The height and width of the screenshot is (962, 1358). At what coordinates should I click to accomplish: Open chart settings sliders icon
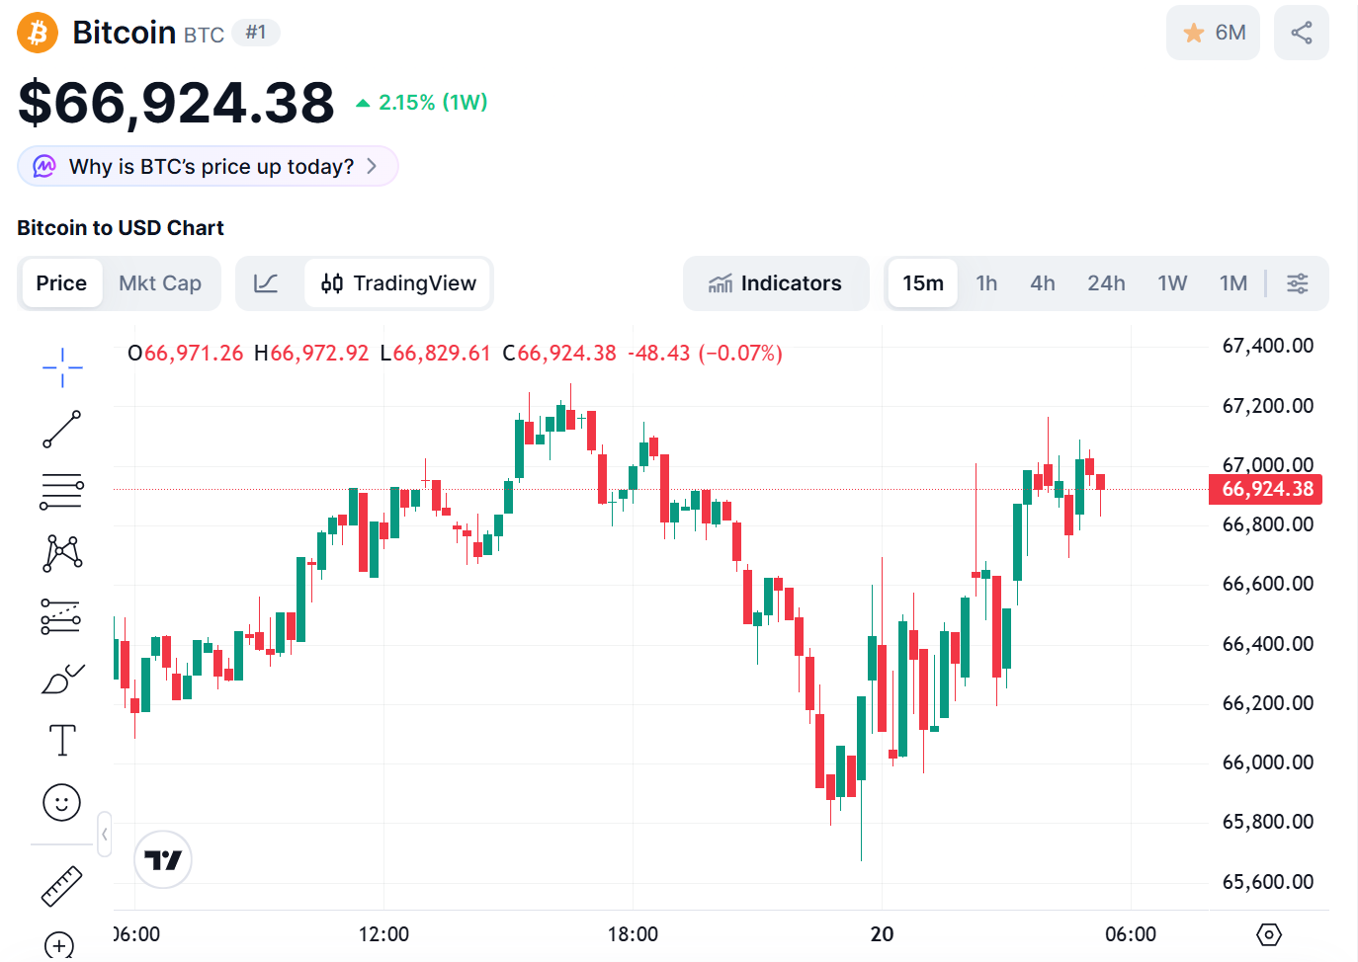pyautogui.click(x=1297, y=283)
